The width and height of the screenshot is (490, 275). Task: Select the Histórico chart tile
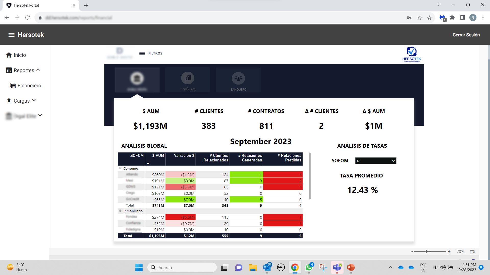(x=188, y=80)
